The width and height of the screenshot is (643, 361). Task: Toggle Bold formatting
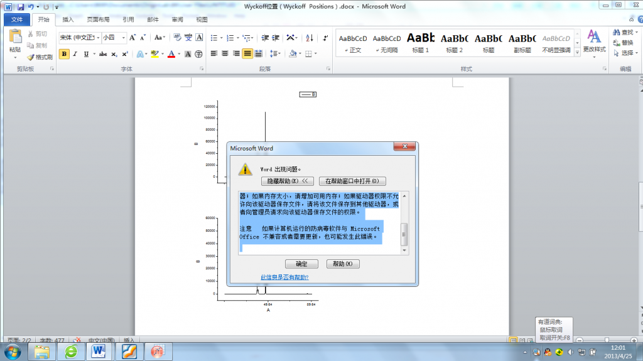(64, 54)
